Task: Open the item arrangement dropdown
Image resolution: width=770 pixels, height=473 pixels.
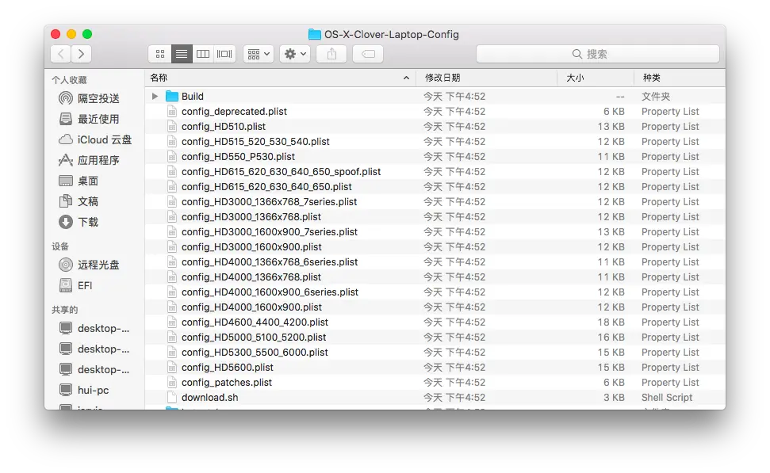Action: click(257, 53)
